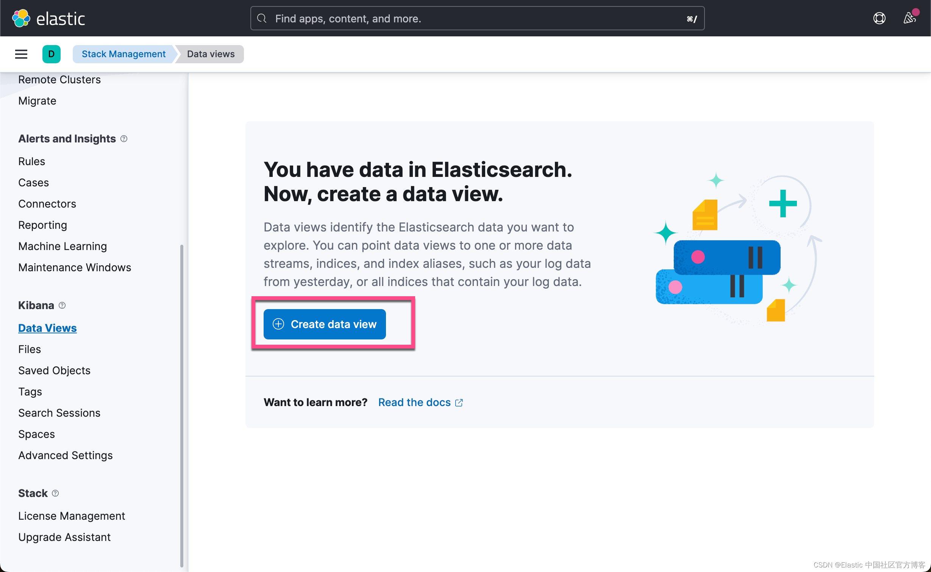Click the help icon next to Alerts and Insights
Viewport: 931px width, 572px height.
coord(124,139)
